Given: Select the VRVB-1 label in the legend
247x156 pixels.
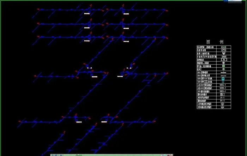Looking at the screenshot, I should tap(223, 88).
